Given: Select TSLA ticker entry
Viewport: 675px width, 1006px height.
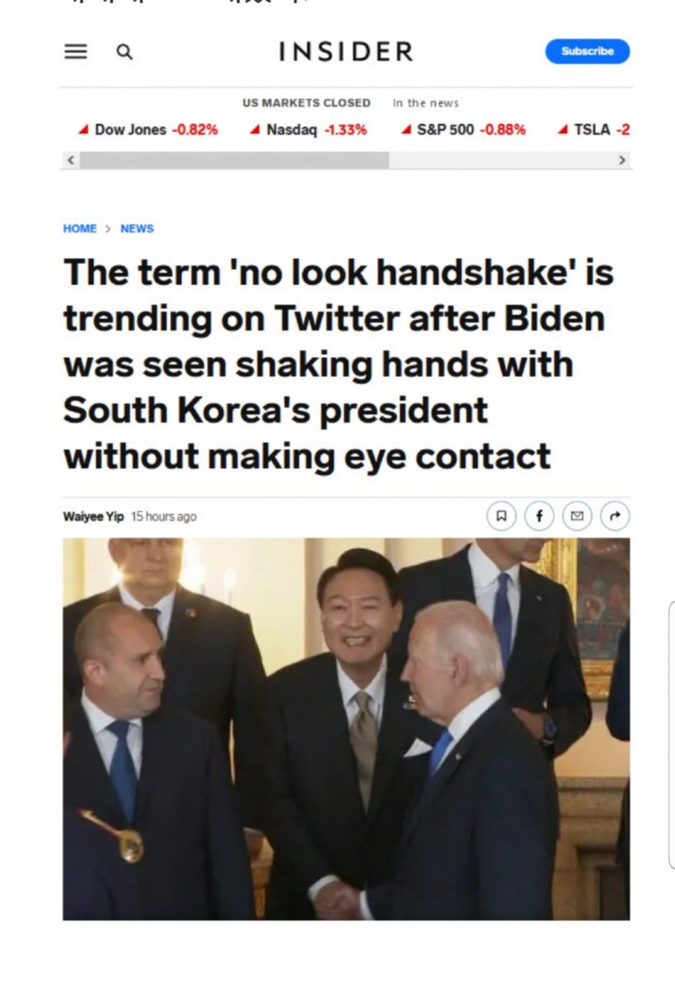Looking at the screenshot, I should [x=594, y=130].
